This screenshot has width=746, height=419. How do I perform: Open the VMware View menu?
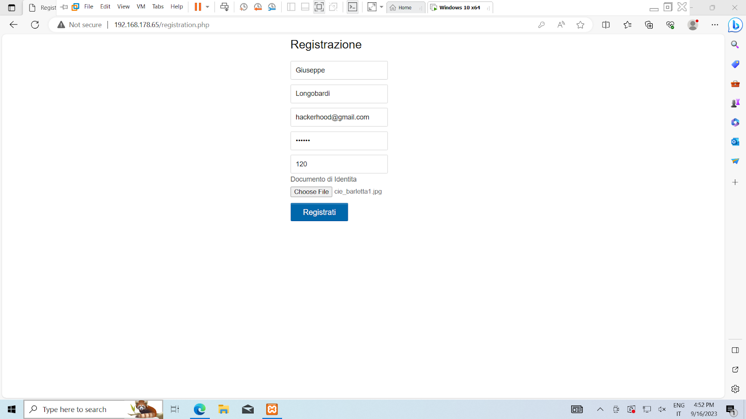(x=124, y=7)
